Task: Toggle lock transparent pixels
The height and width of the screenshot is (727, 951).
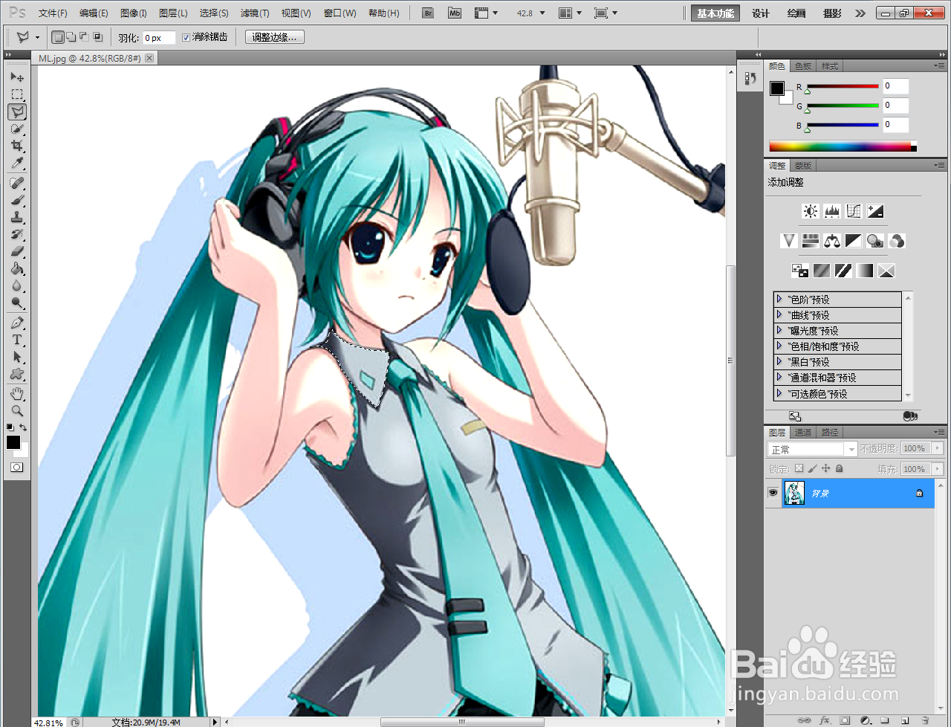Action: pos(799,469)
